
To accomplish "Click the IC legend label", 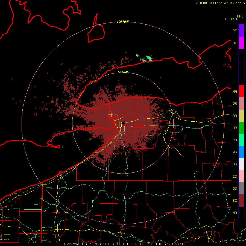I will [235, 177].
